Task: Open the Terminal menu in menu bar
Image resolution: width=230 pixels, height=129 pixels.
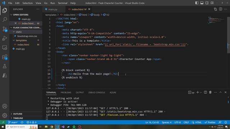Action: 63,3
